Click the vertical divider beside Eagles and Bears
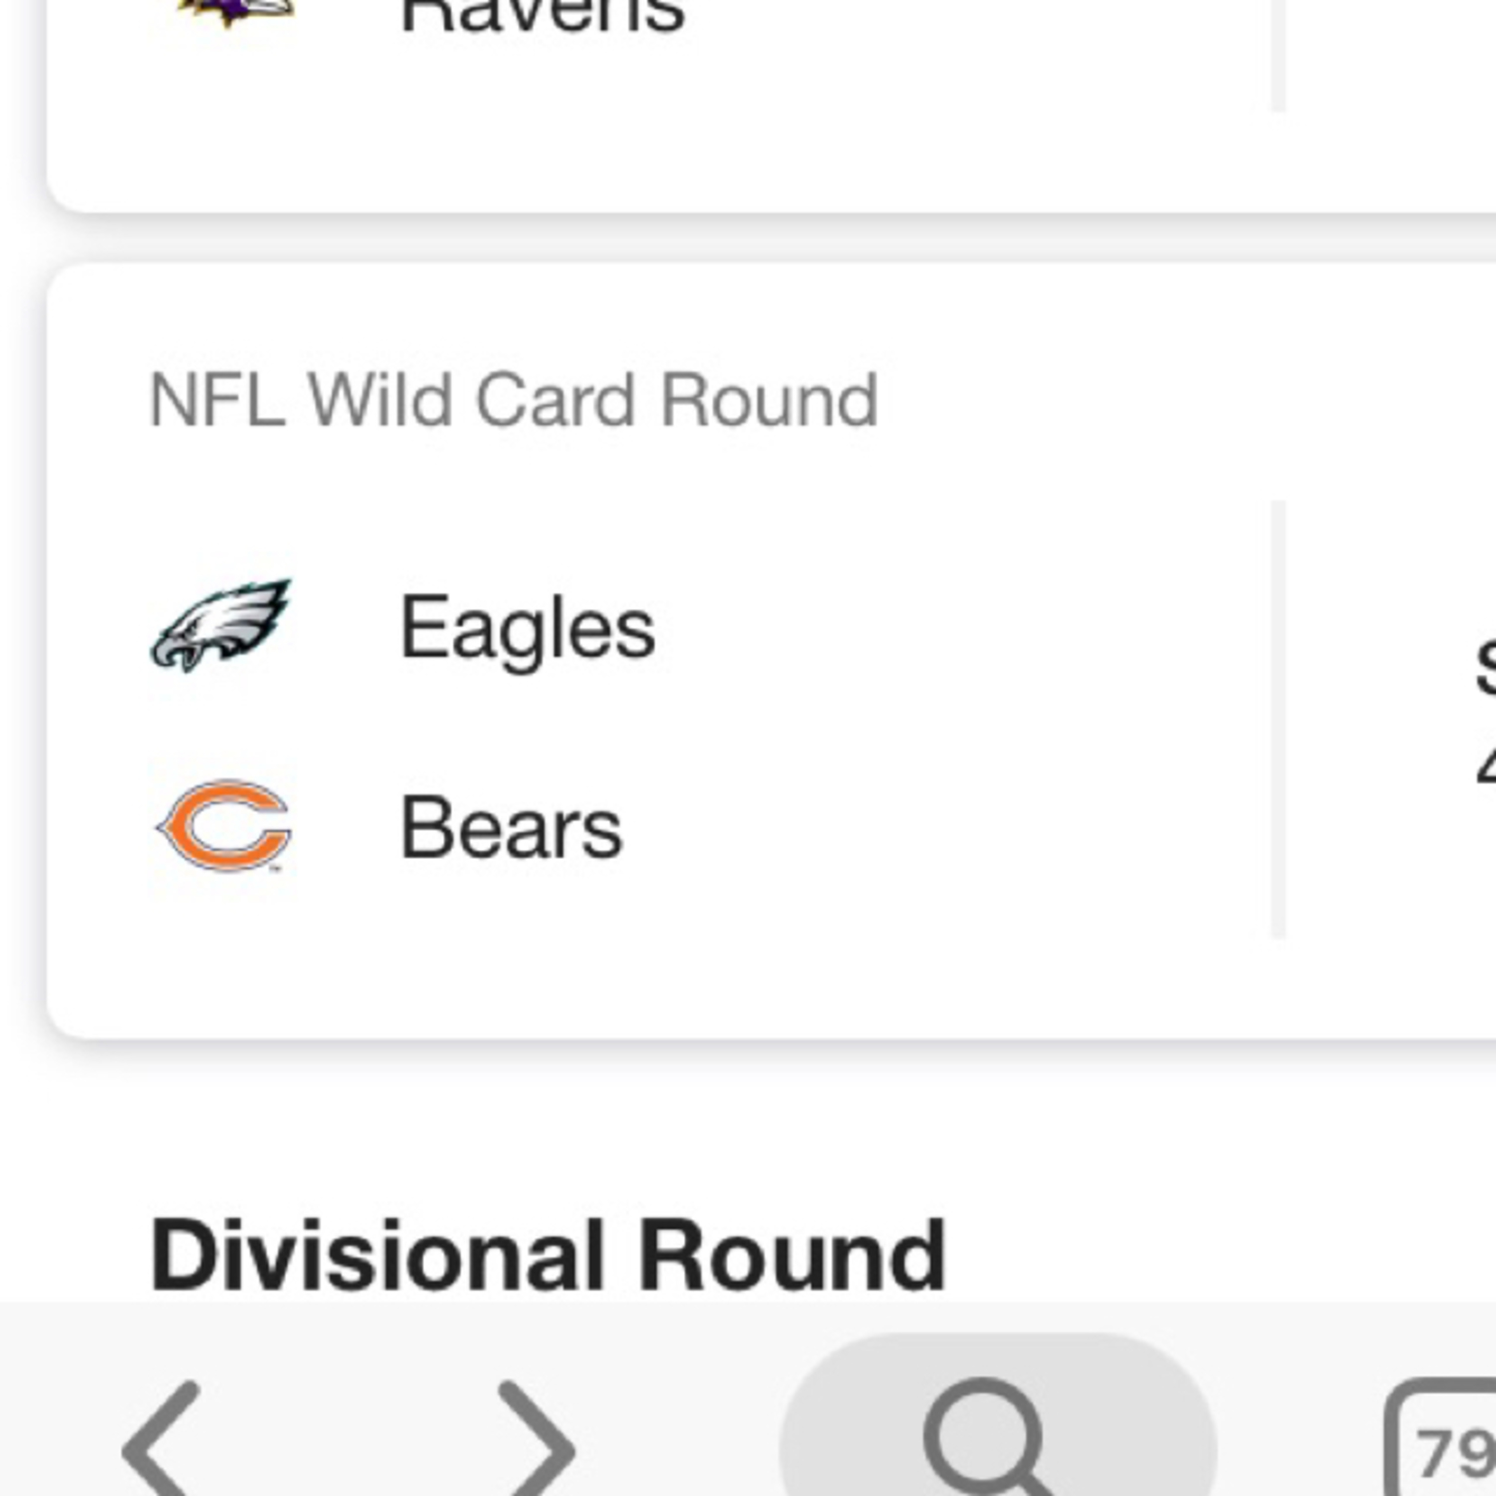Screen dimensions: 1496x1496 point(1279,720)
